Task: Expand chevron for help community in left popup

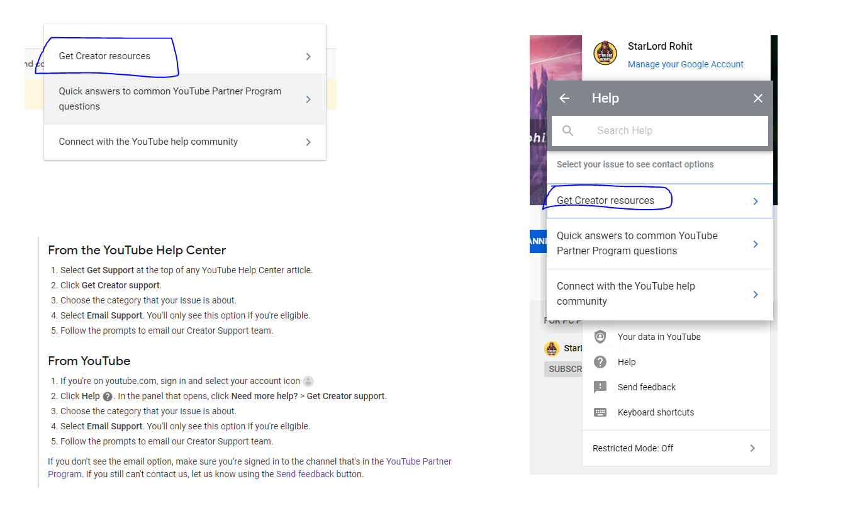Action: pyautogui.click(x=308, y=142)
